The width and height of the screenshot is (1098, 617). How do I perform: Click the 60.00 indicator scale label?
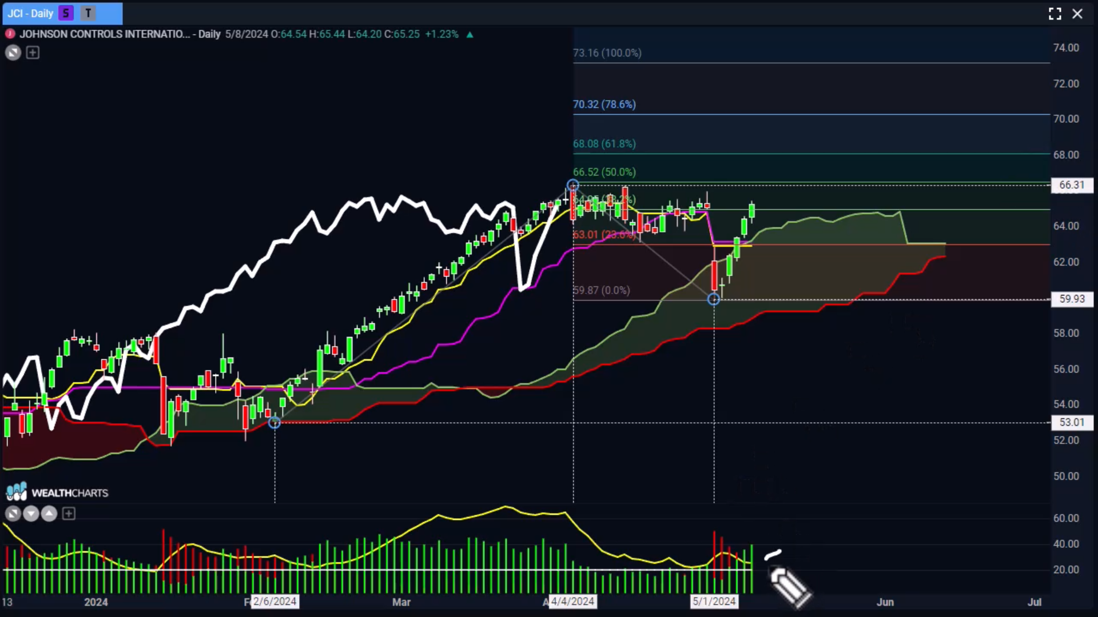click(1067, 518)
